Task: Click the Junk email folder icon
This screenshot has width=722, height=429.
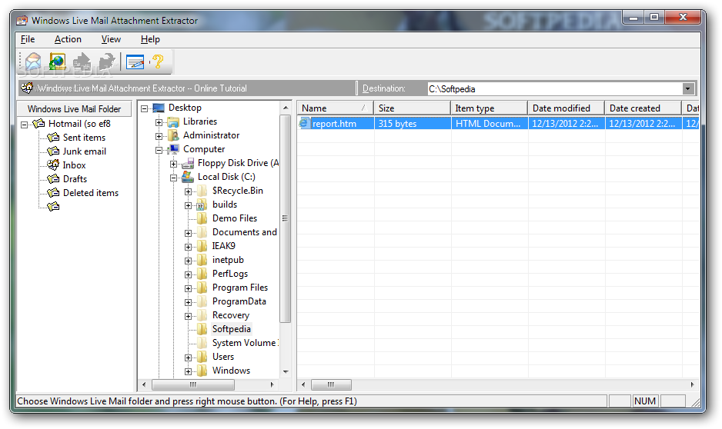Action: click(53, 151)
